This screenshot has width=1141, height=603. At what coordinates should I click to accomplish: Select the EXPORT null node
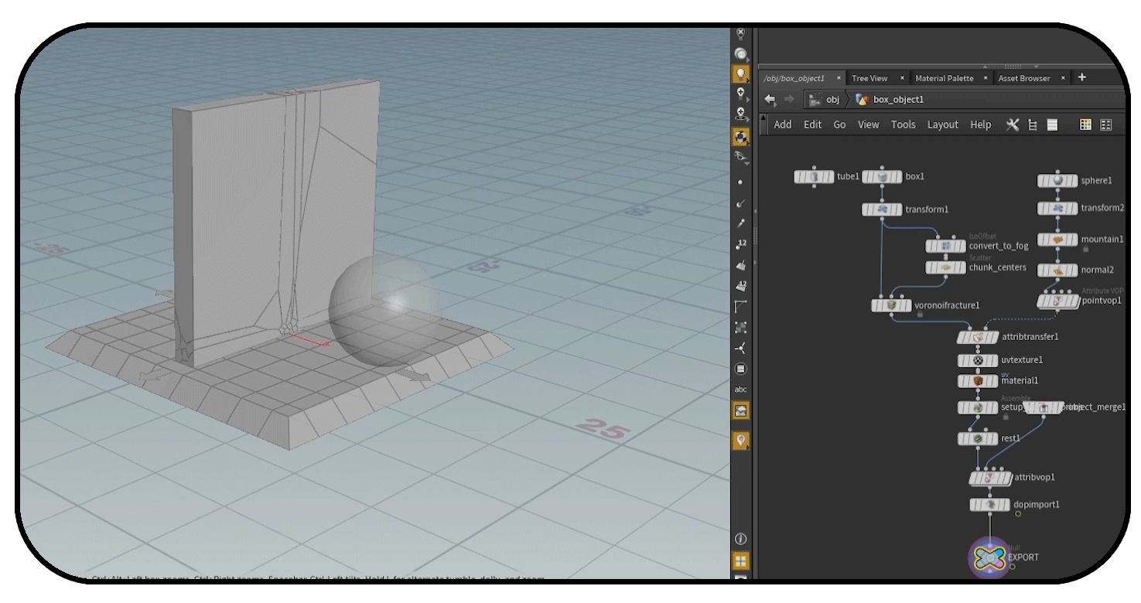pyautogui.click(x=990, y=557)
